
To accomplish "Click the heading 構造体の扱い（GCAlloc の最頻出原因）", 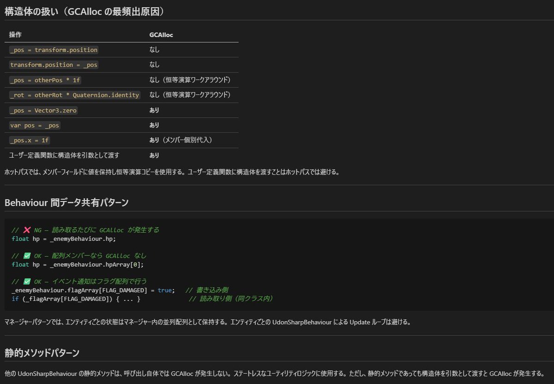I will click(84, 12).
